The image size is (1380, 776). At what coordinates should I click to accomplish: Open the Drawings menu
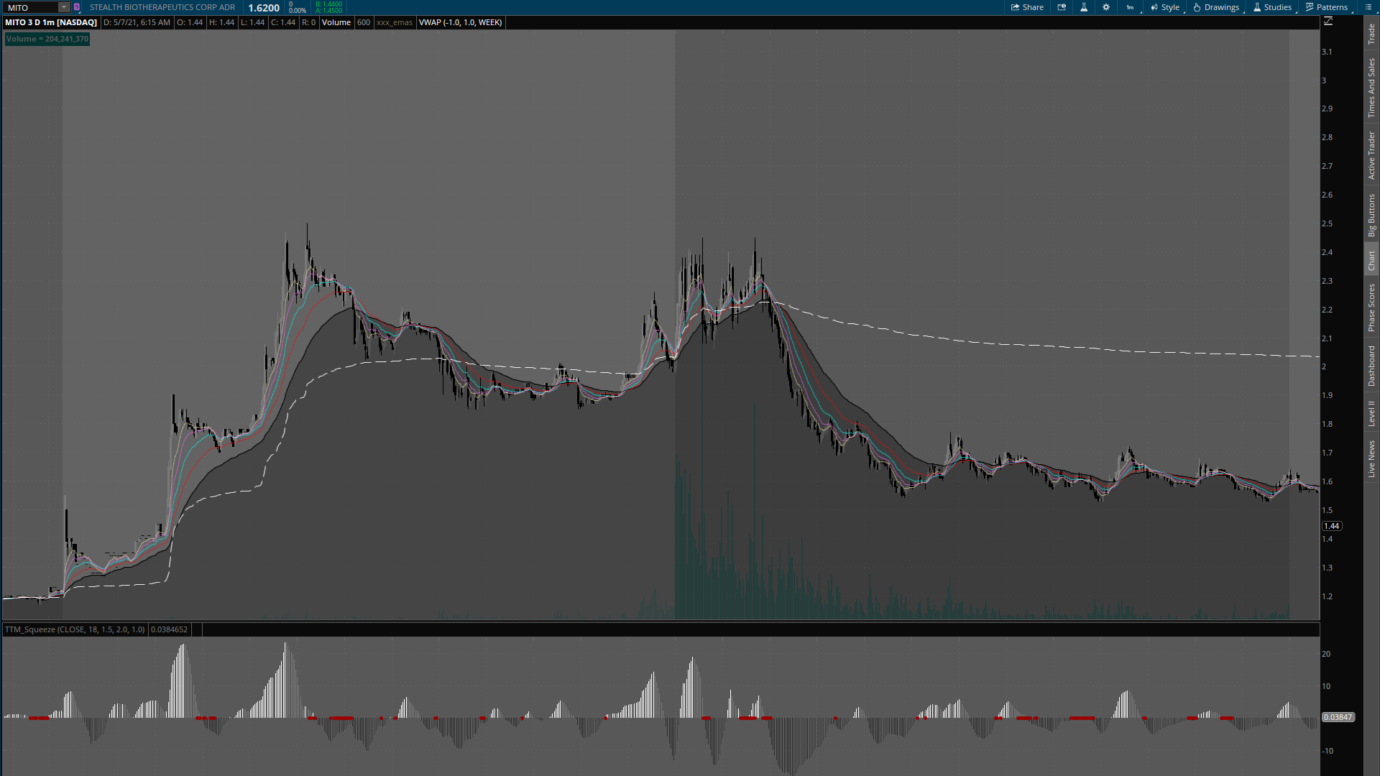[x=1216, y=7]
